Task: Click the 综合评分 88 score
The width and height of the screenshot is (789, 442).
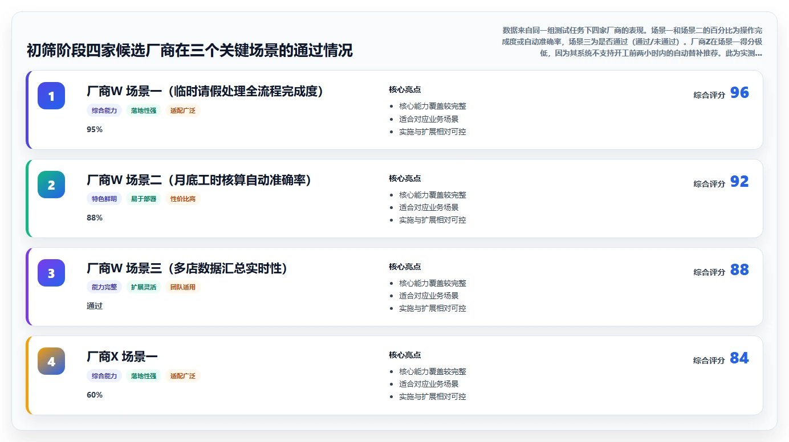Action: (x=721, y=271)
